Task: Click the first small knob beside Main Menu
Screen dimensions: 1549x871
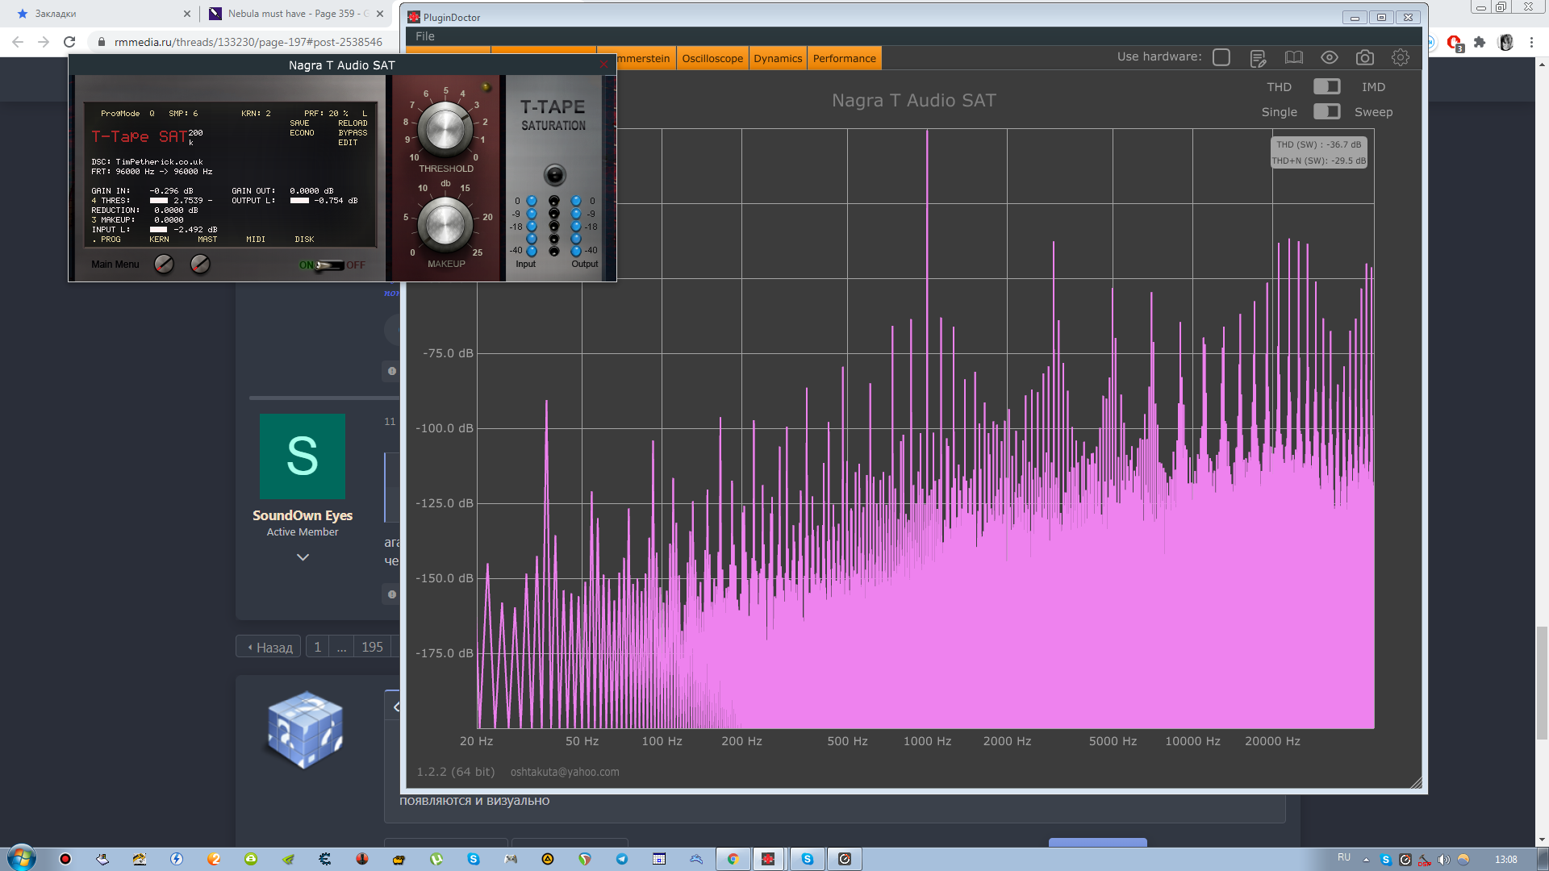Action: [x=164, y=264]
